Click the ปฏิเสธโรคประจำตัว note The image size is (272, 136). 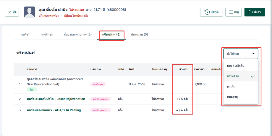[76, 16]
